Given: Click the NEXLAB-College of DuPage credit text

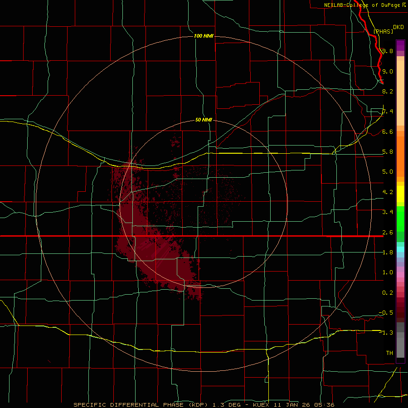Looking at the screenshot, I should coord(363,5).
